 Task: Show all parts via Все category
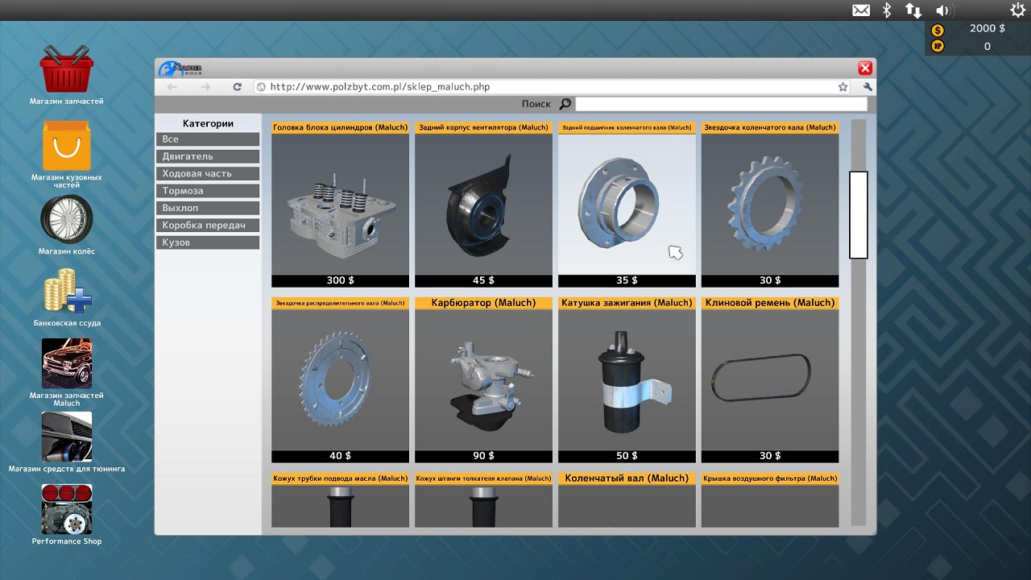(x=208, y=139)
